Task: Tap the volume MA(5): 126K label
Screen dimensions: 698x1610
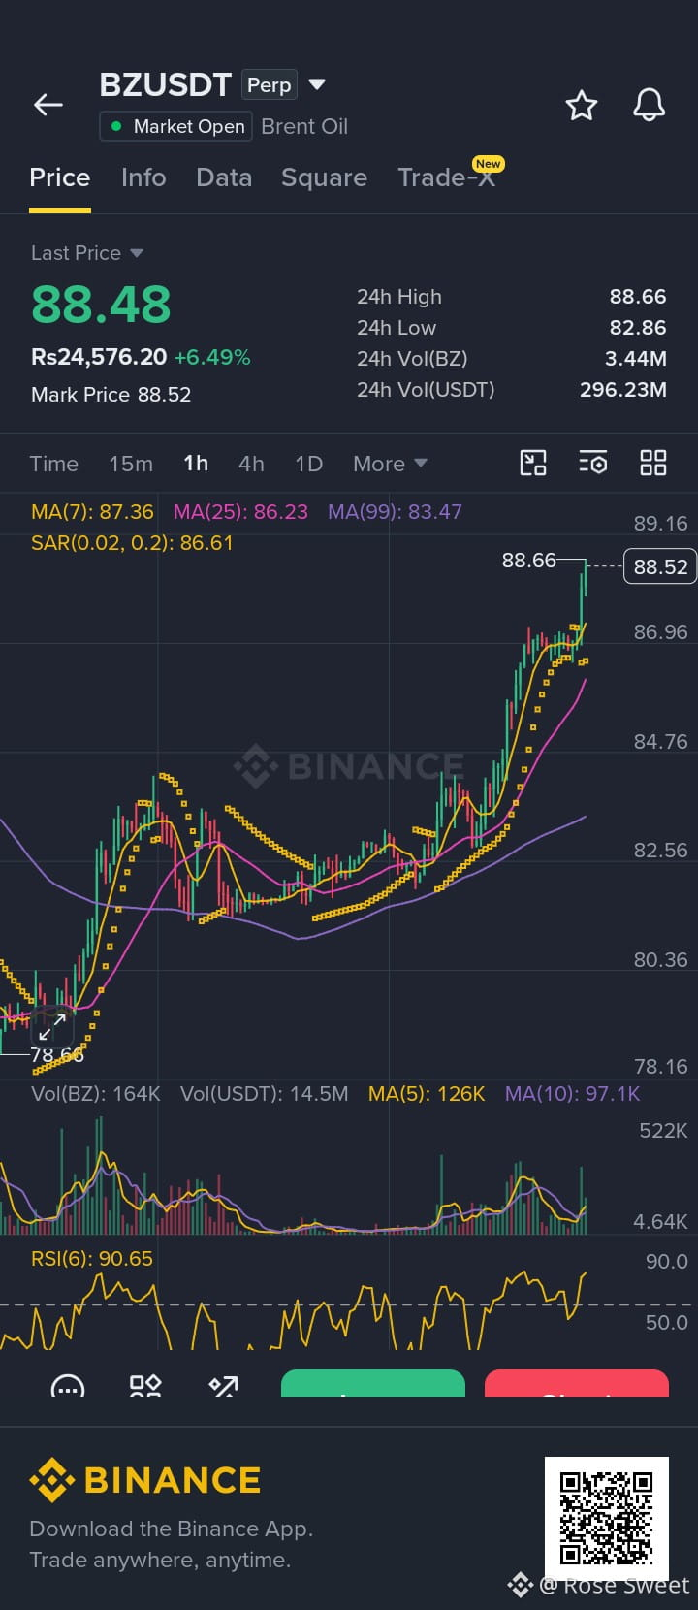Action: click(427, 1094)
